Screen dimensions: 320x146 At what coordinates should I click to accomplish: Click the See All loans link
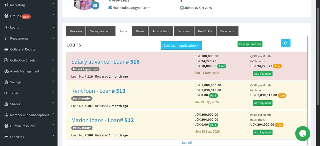(187, 143)
